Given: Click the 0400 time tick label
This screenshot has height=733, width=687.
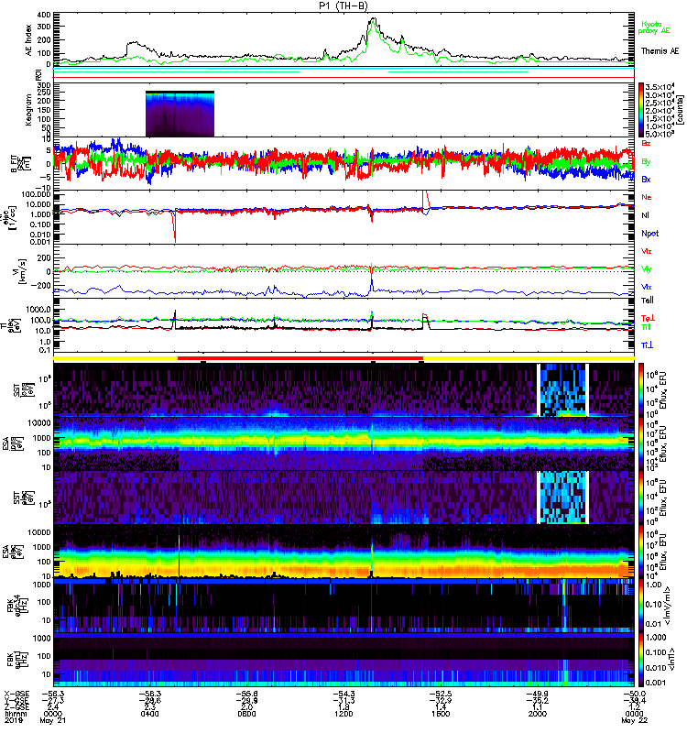Looking at the screenshot, I should point(149,715).
